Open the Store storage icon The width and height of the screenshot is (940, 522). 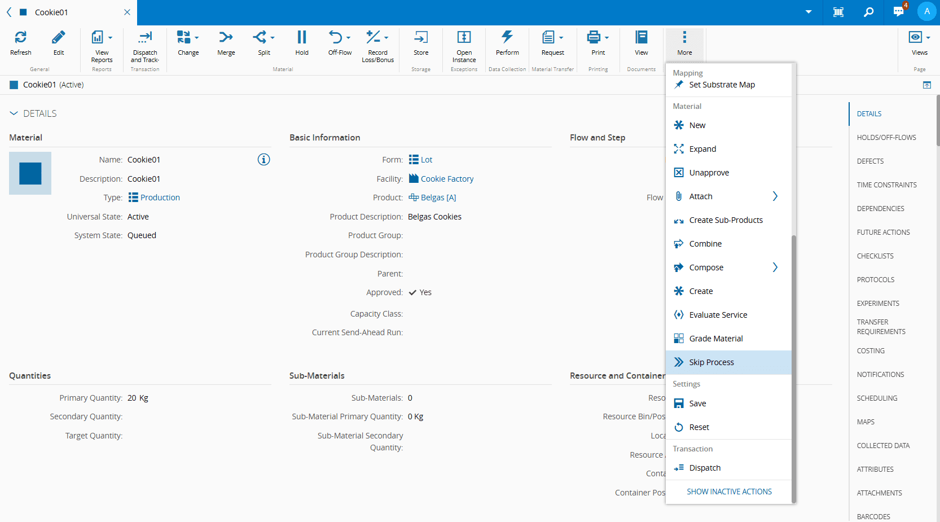coord(421,38)
